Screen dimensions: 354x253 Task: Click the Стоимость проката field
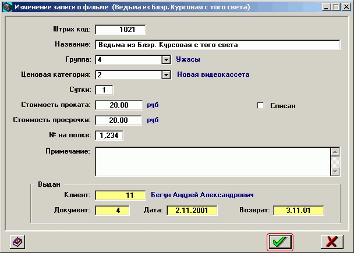119,105
